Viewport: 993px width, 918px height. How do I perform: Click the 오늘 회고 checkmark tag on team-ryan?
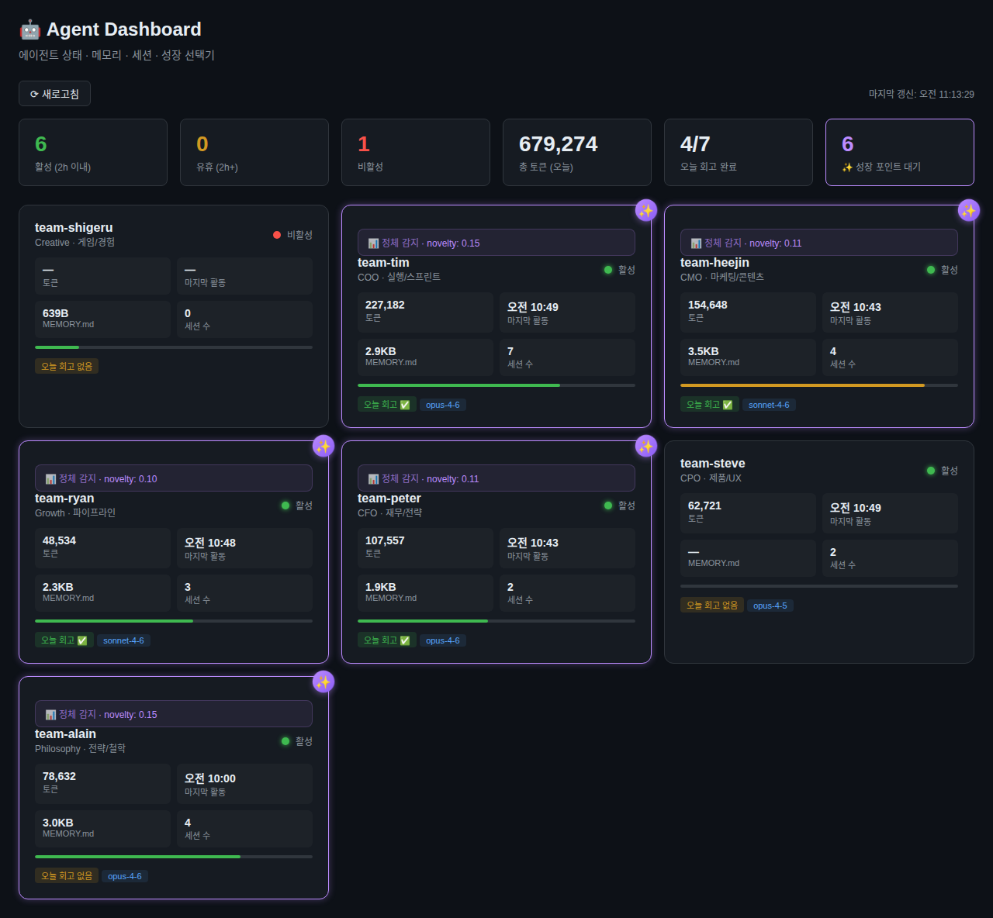pos(64,640)
